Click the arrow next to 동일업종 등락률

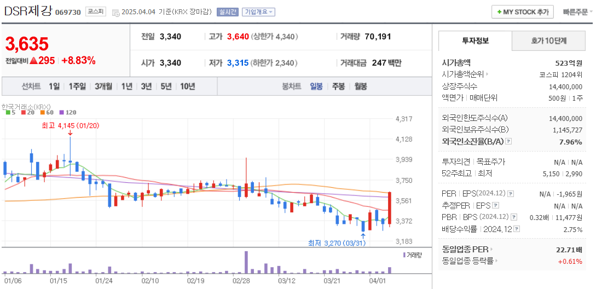[x=497, y=261]
